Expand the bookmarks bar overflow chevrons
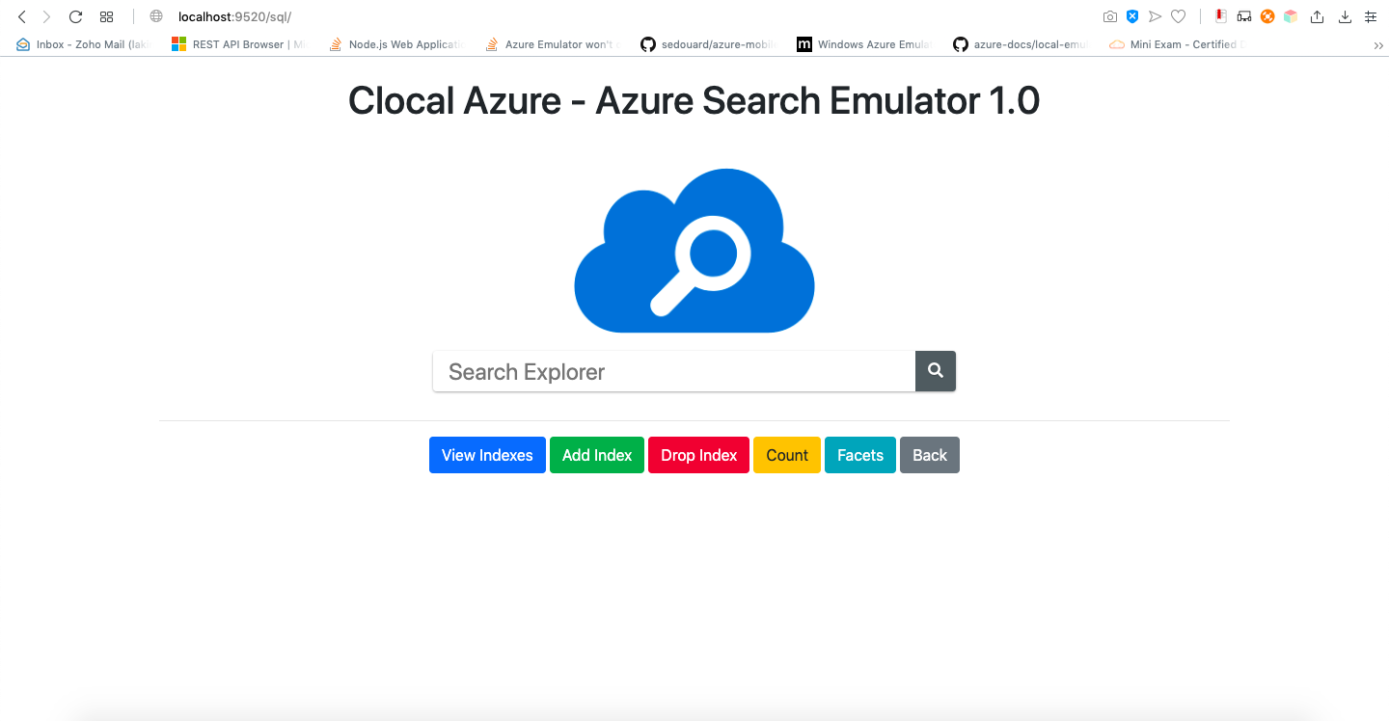 1378,44
